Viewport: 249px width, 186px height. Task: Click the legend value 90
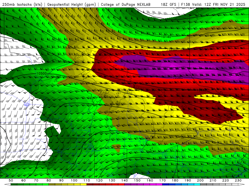tap(61, 180)
